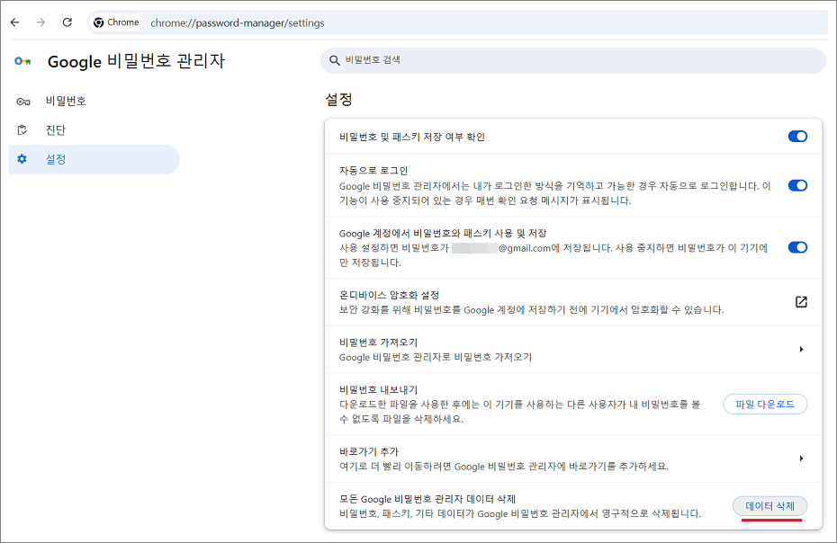Click the 데이터 삭제 button
This screenshot has height=543, width=837.
(769, 505)
